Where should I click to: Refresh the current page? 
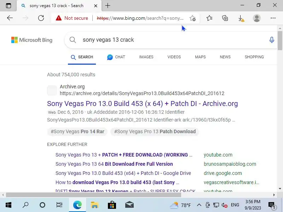tap(41, 18)
